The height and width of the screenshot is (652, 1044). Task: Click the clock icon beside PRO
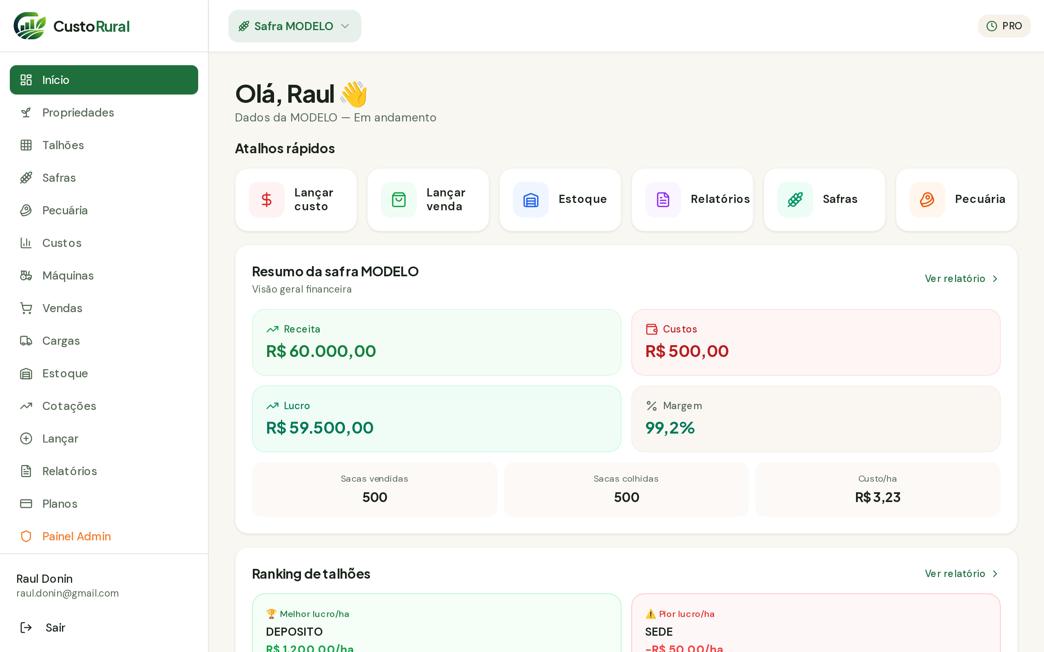[x=991, y=26]
